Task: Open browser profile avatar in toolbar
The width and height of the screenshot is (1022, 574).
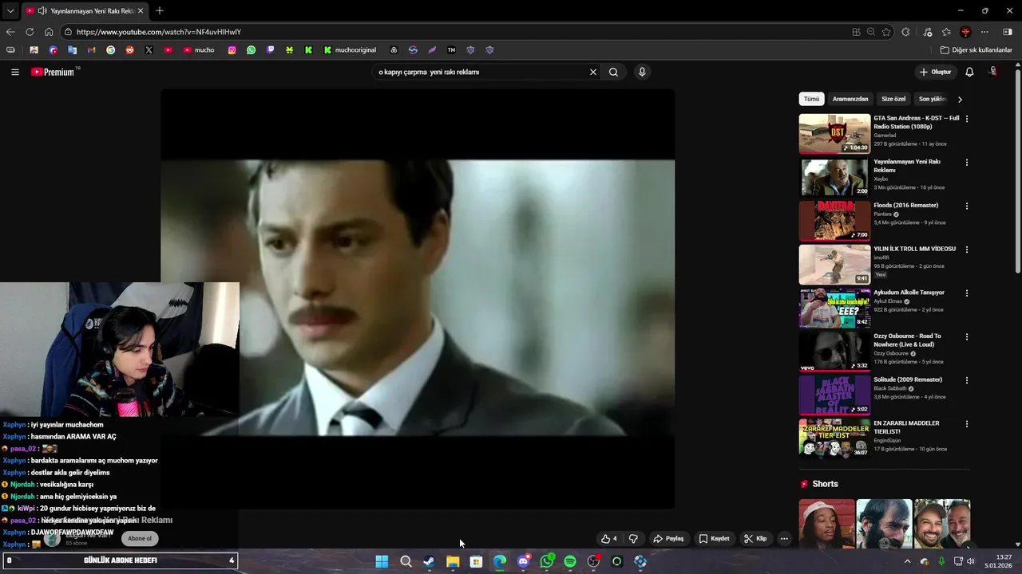Action: tap(965, 32)
